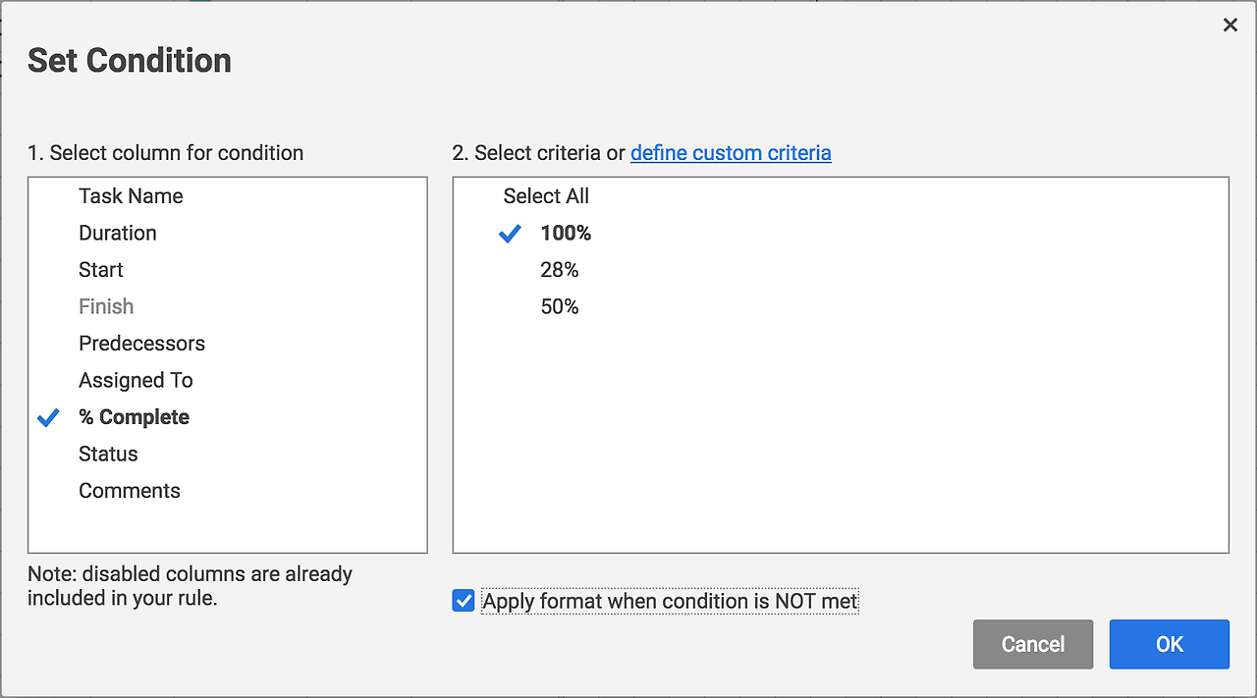The image size is (1257, 698).
Task: Click the define custom criteria link
Action: click(731, 153)
